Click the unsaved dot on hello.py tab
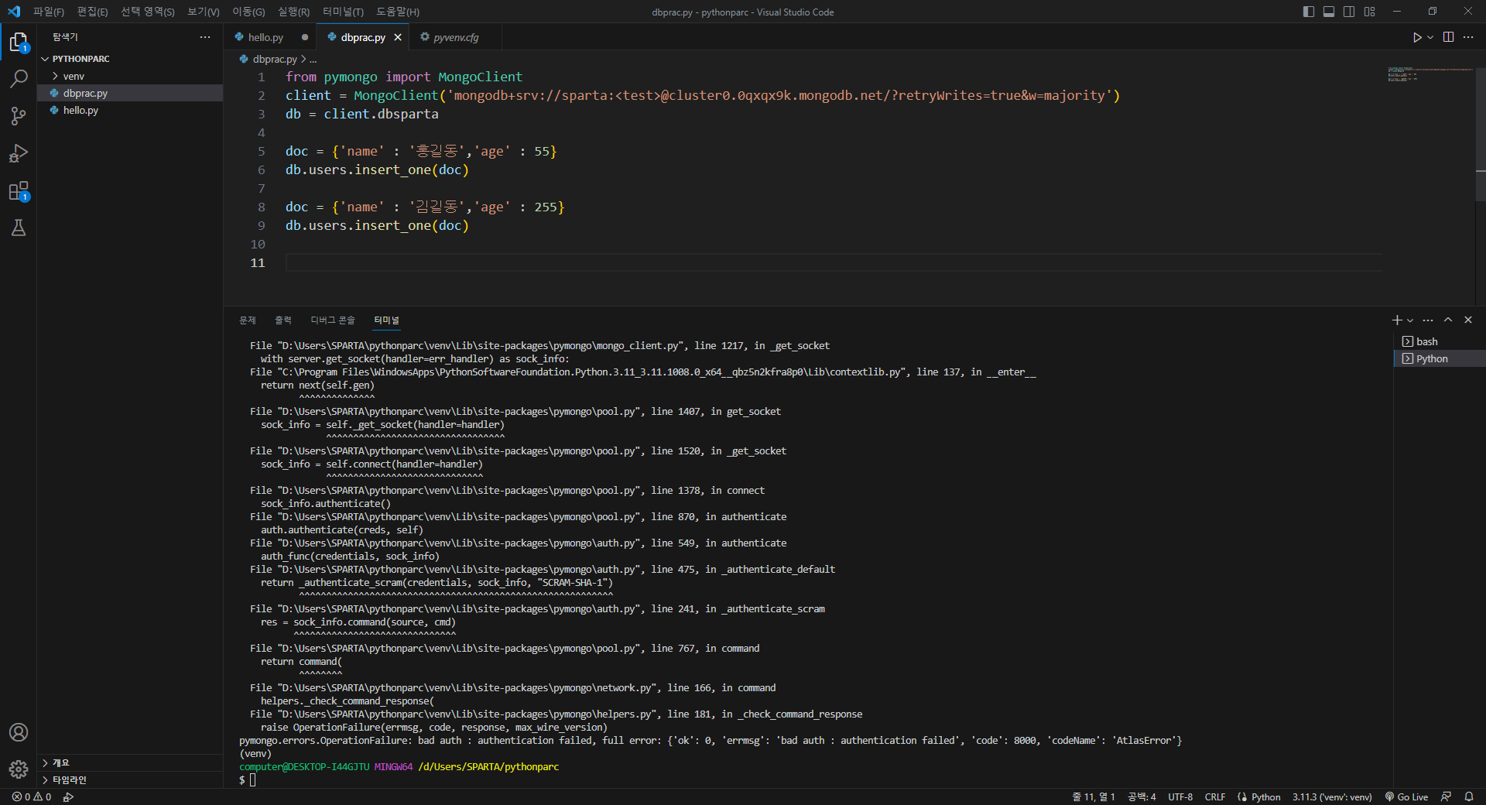This screenshot has width=1486, height=805. pos(305,37)
